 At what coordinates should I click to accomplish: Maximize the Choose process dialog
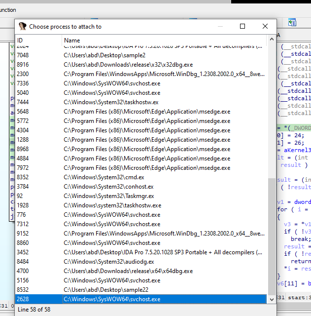[242, 26]
